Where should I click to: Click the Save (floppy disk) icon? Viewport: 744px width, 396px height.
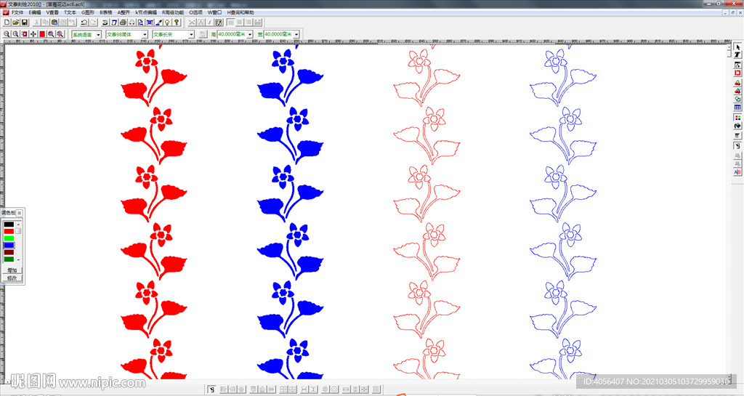(x=24, y=23)
